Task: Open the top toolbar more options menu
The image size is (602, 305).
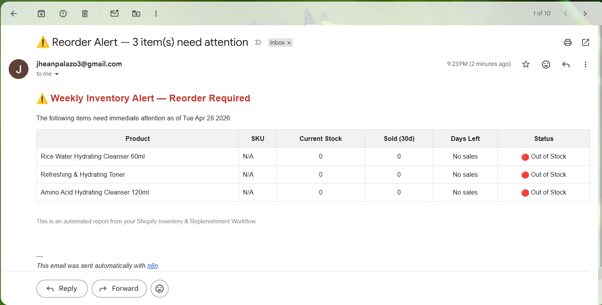Action: pyautogui.click(x=156, y=13)
